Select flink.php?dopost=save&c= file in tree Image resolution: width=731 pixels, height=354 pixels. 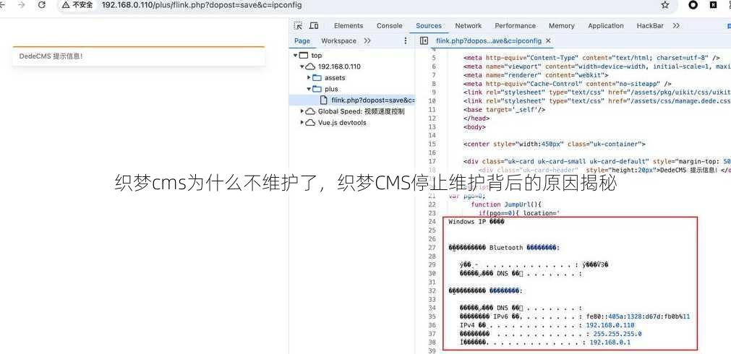(x=373, y=100)
